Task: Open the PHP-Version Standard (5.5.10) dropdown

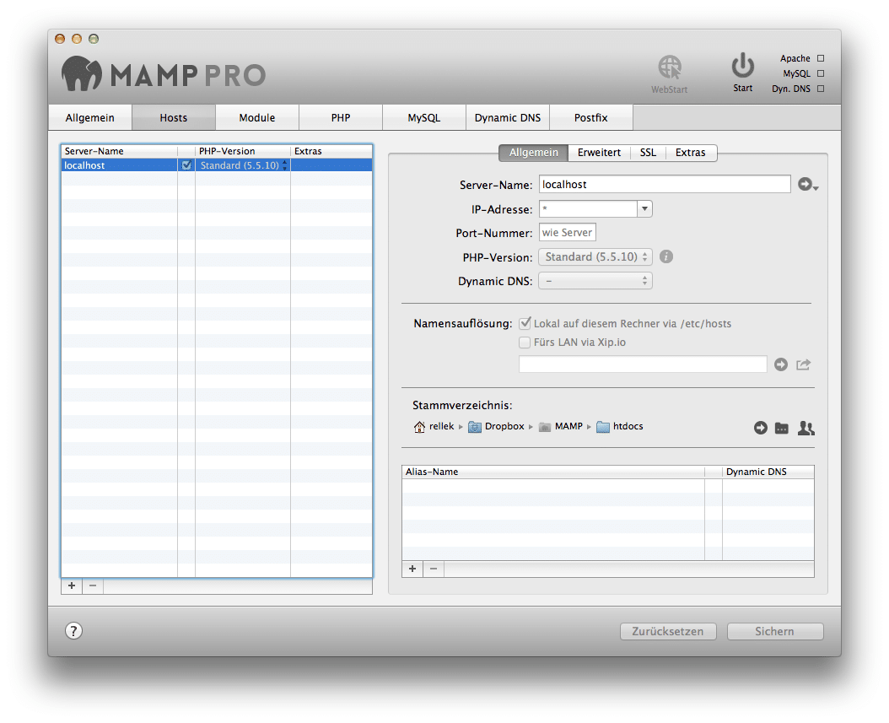Action: pos(595,256)
